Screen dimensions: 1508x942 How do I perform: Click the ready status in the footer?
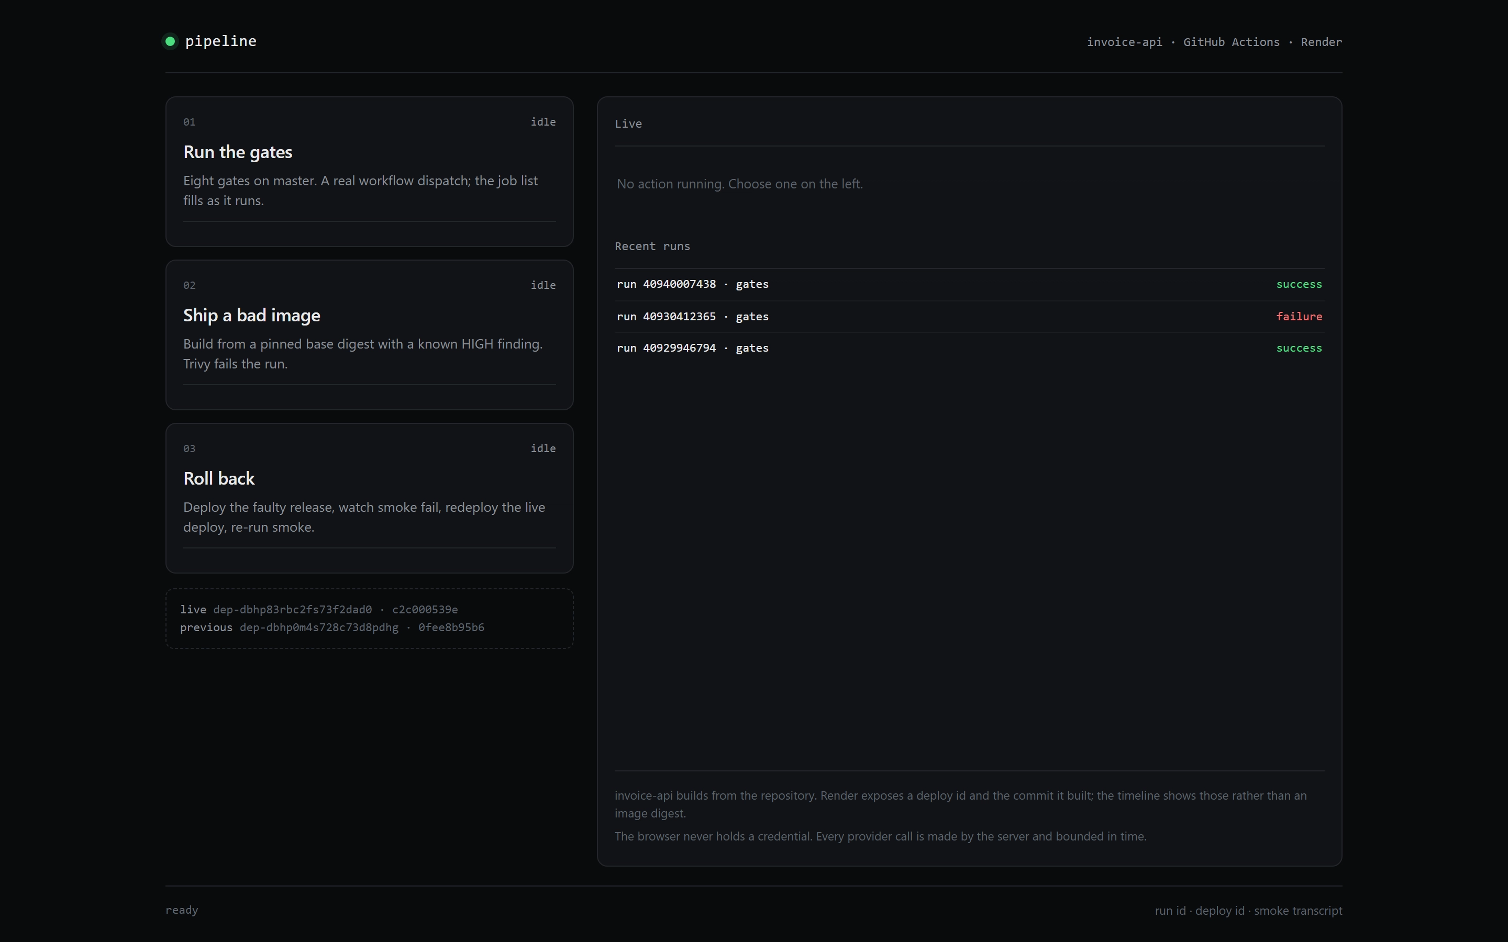(x=182, y=910)
